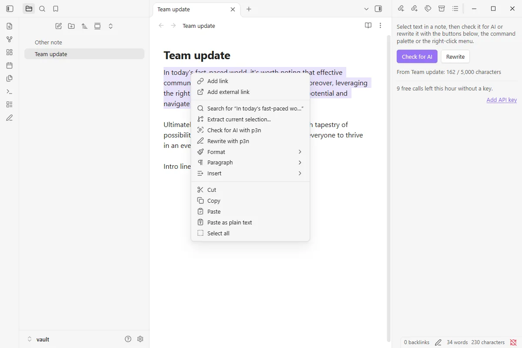This screenshot has height=348, width=522.
Task: Click 0 backlinks in status bar
Action: 417,342
